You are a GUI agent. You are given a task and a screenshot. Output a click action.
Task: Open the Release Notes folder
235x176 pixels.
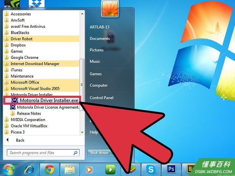click(26, 113)
